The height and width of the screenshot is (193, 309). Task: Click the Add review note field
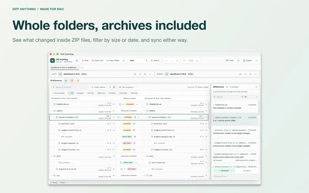tap(235, 176)
